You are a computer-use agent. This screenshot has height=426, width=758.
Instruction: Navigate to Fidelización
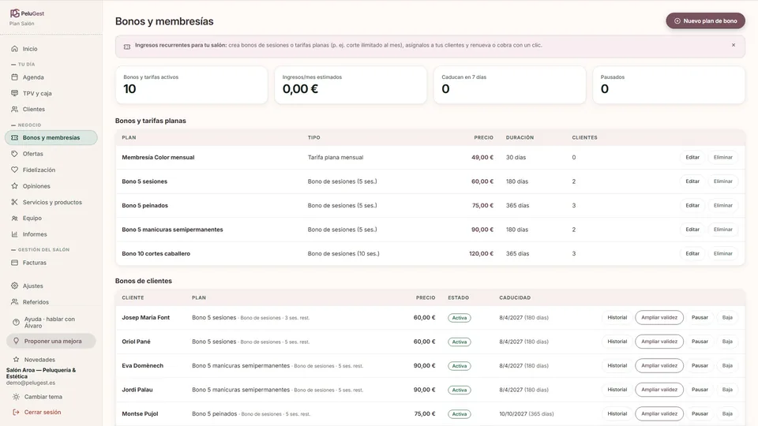point(51,170)
